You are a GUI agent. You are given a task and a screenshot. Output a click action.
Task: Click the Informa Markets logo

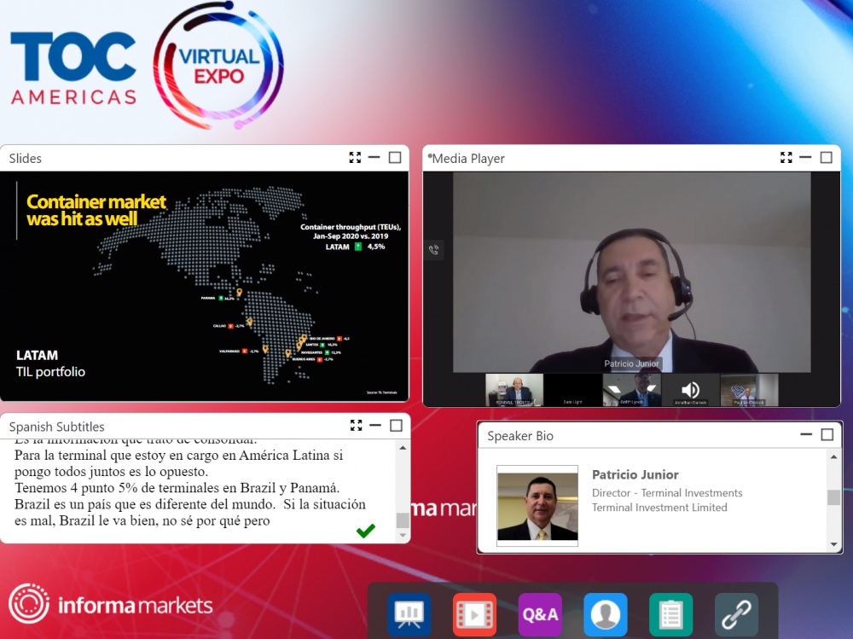pyautogui.click(x=111, y=604)
